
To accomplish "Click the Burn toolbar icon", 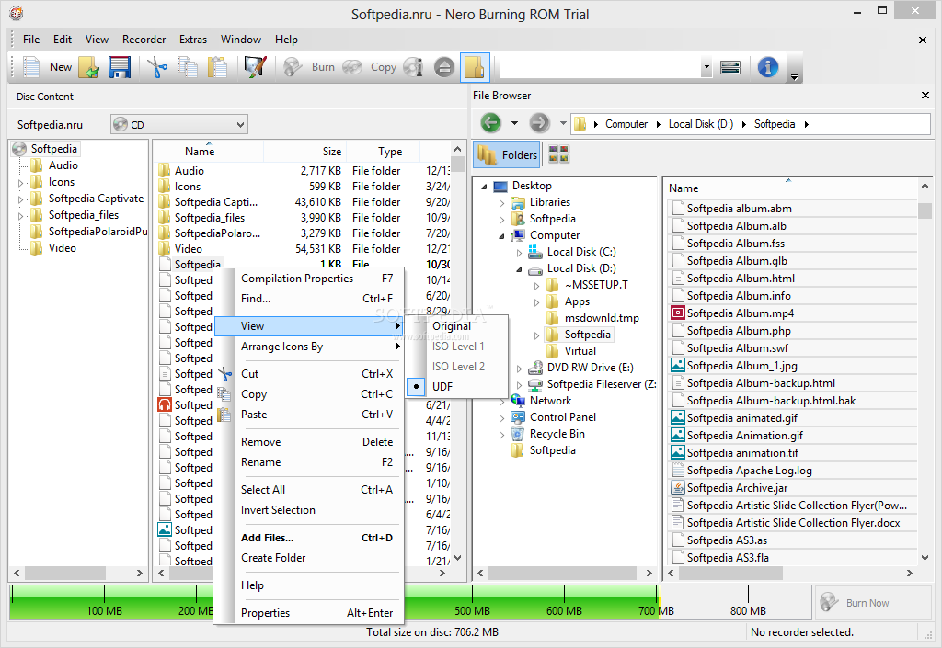I will coord(293,66).
